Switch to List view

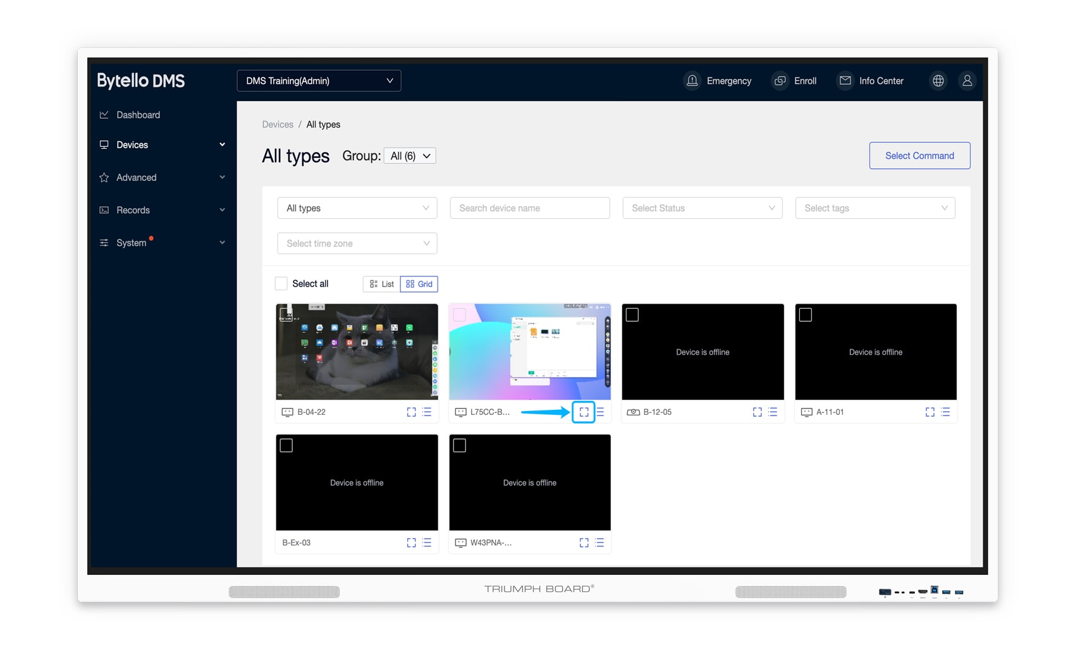tap(381, 283)
